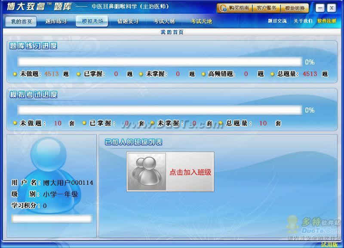Click the 题库练习进度 heading
The height and width of the screenshot is (248, 344).
point(34,46)
